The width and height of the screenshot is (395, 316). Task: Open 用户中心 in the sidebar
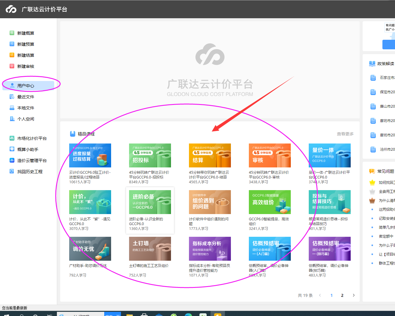coord(28,86)
